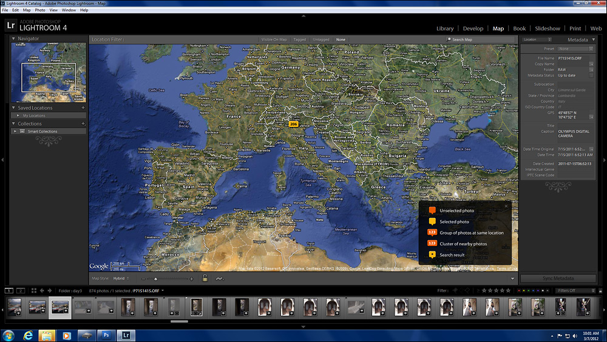Image resolution: width=607 pixels, height=342 pixels.
Task: Filter by red color label
Action: (519, 290)
